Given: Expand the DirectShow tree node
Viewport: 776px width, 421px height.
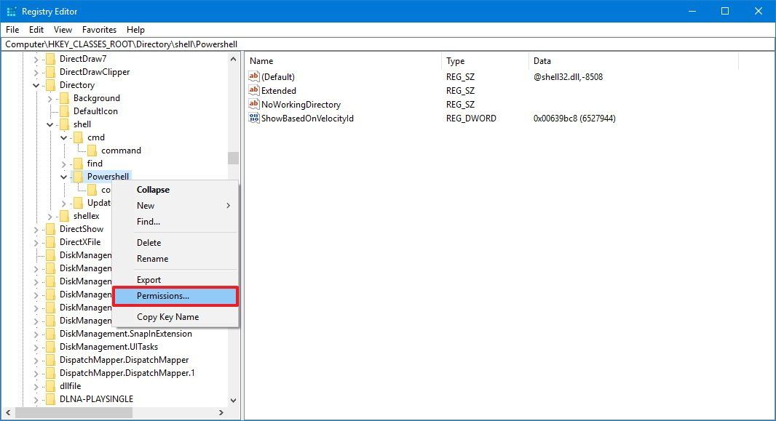Looking at the screenshot, I should pyautogui.click(x=35, y=228).
